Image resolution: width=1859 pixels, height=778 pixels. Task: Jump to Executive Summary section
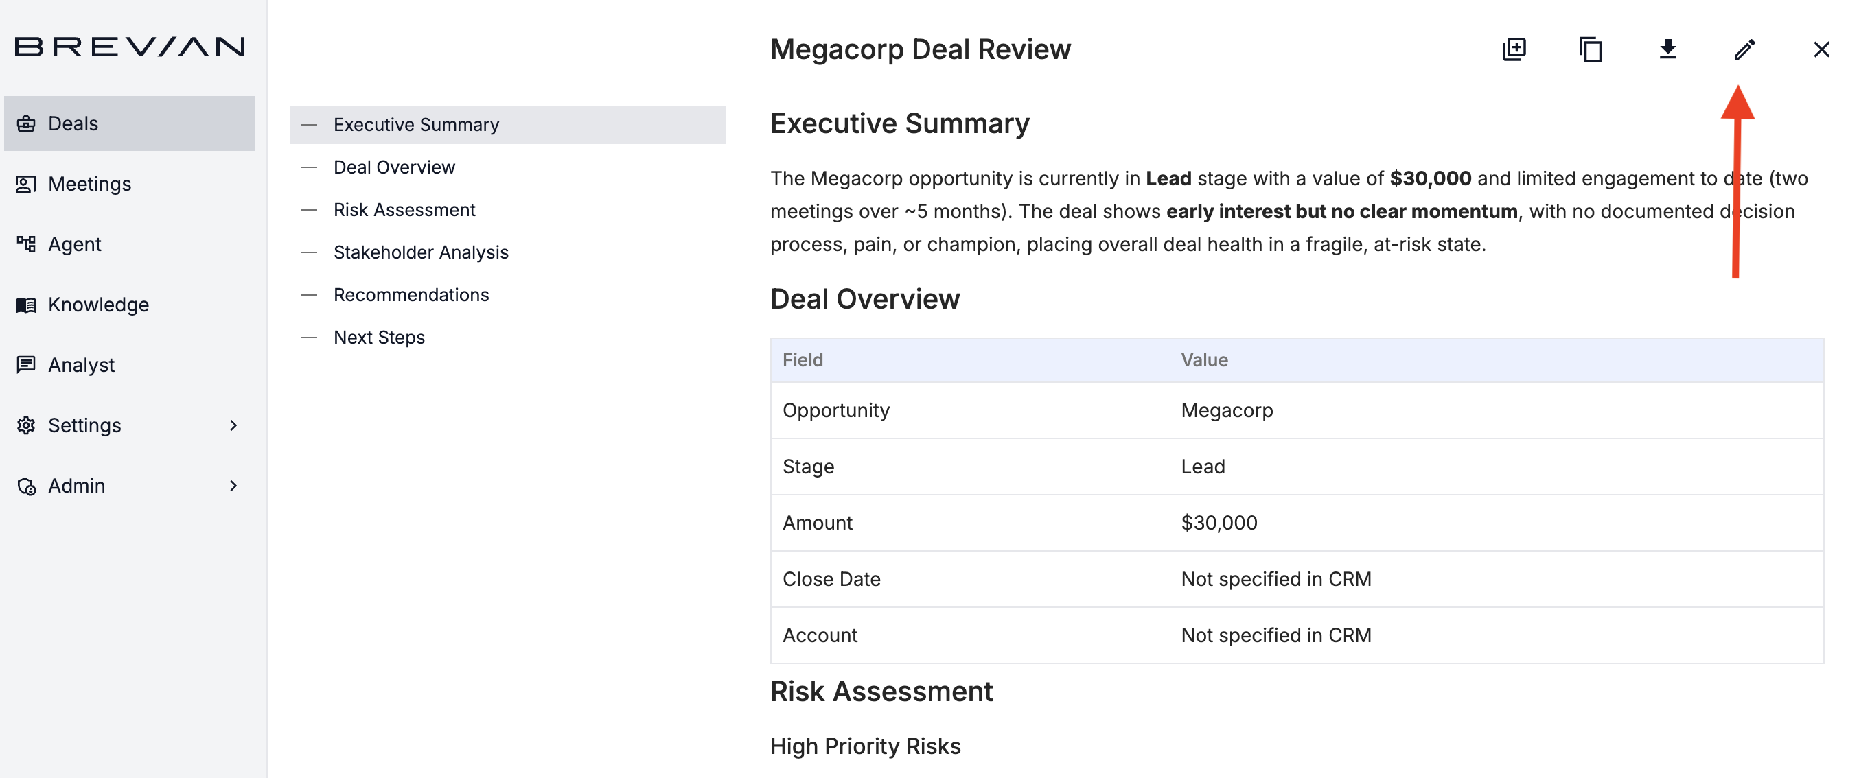[416, 125]
